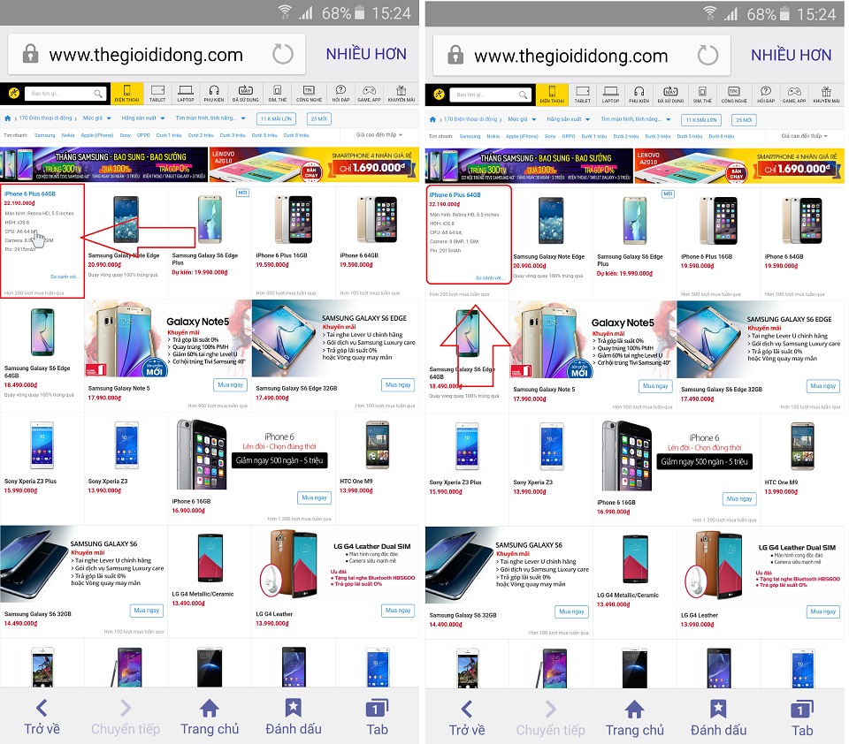Open KHUYẾN MÃI gift icon in right screenshot
The image size is (849, 744).
click(x=826, y=95)
